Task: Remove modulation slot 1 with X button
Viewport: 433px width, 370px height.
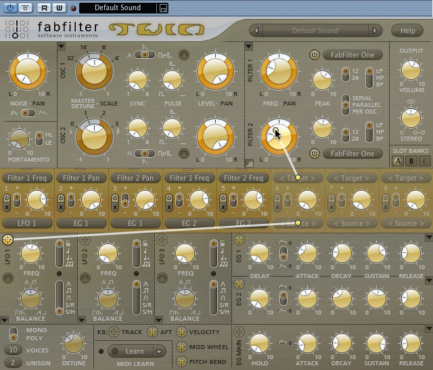Action: tap(7, 208)
